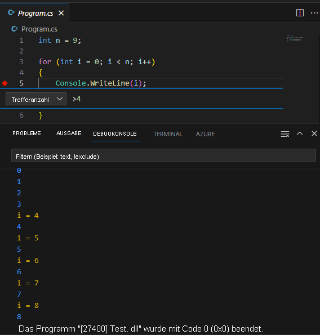Image resolution: width=320 pixels, height=335 pixels.
Task: Click the 'int n = 9;' code line
Action: pos(60,41)
